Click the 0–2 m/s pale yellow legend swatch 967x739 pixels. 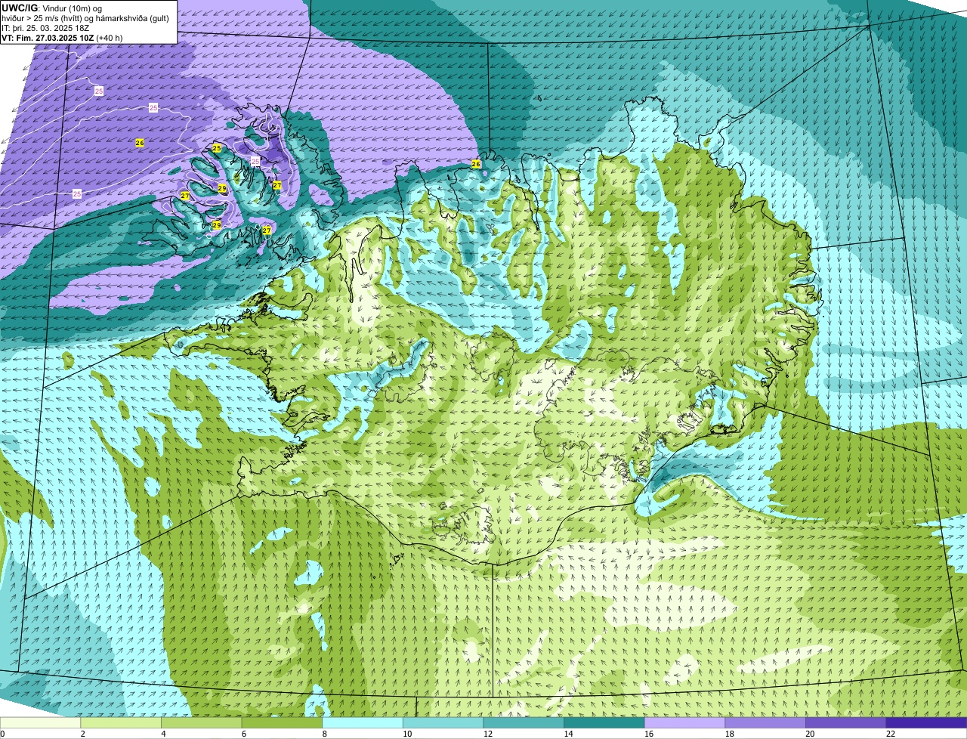click(40, 723)
